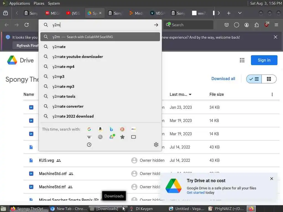
Task: Search open tabs using the tab icon
Action: point(133,137)
